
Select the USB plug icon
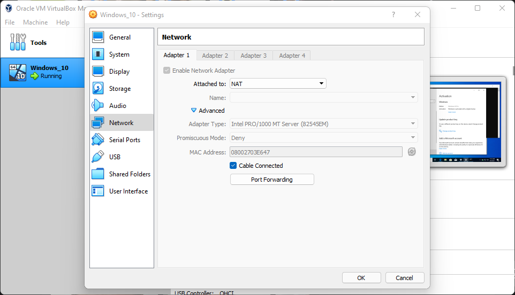(98, 157)
